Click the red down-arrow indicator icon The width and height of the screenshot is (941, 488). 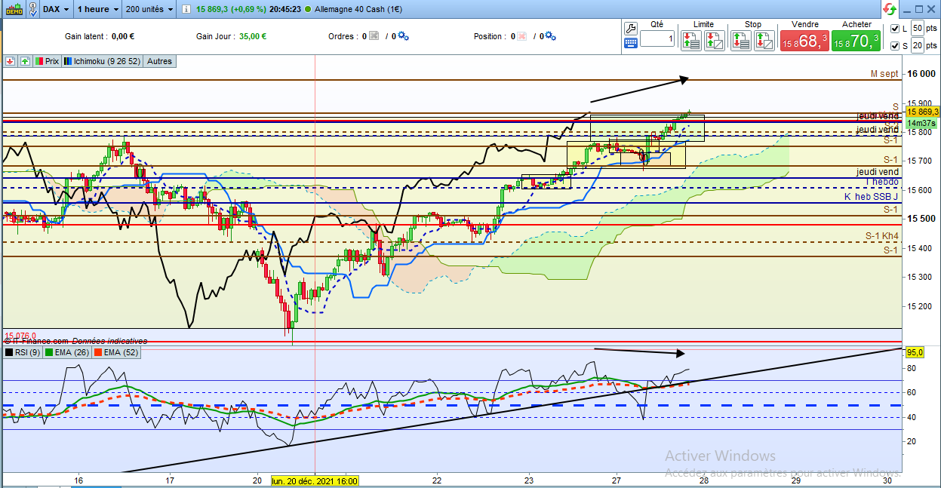[x=11, y=61]
